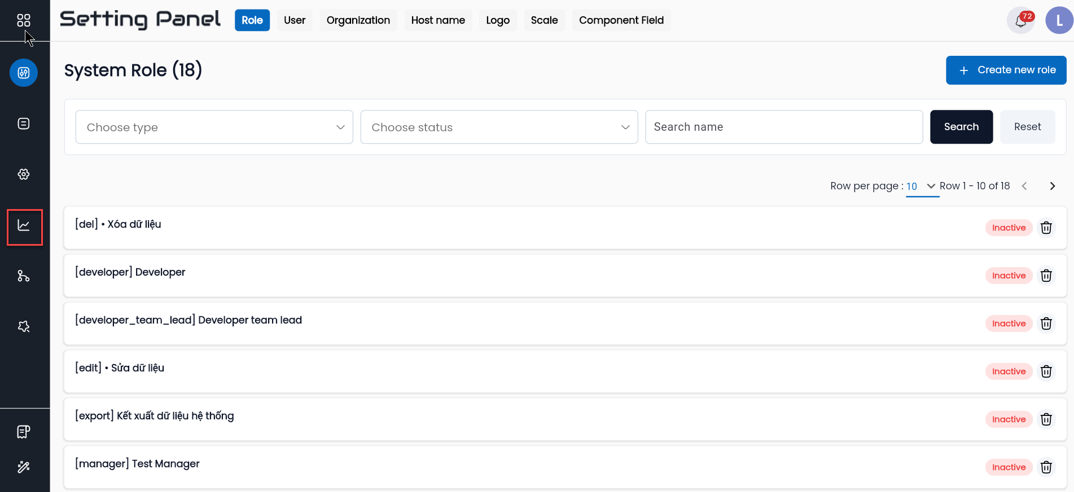Viewport: 1074px width, 492px height.
Task: Switch to the Host name tab
Action: pyautogui.click(x=438, y=20)
